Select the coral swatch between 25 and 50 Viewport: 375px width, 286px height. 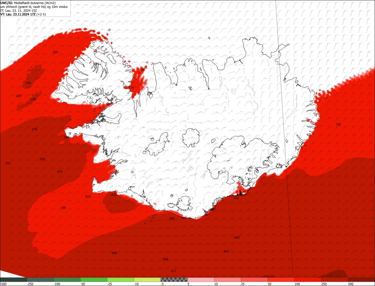(x=255, y=279)
